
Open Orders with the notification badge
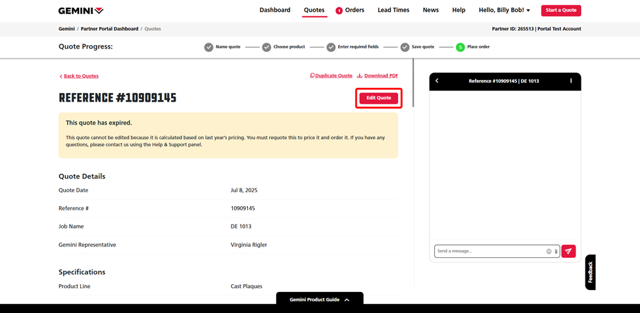[x=350, y=10]
